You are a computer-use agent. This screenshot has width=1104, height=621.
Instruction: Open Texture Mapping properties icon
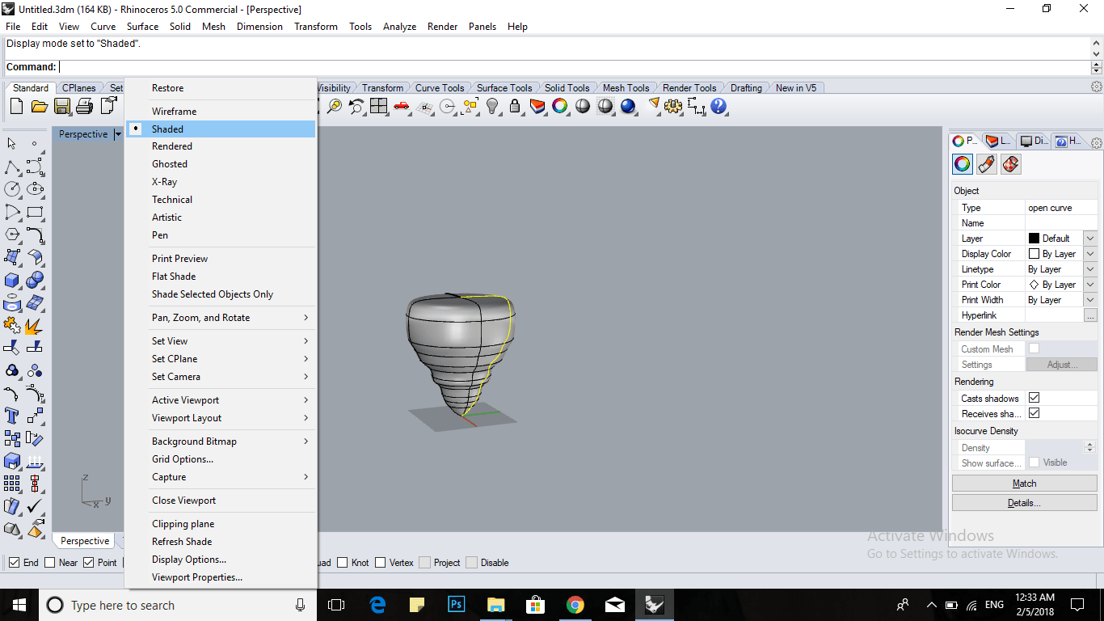click(x=1010, y=164)
